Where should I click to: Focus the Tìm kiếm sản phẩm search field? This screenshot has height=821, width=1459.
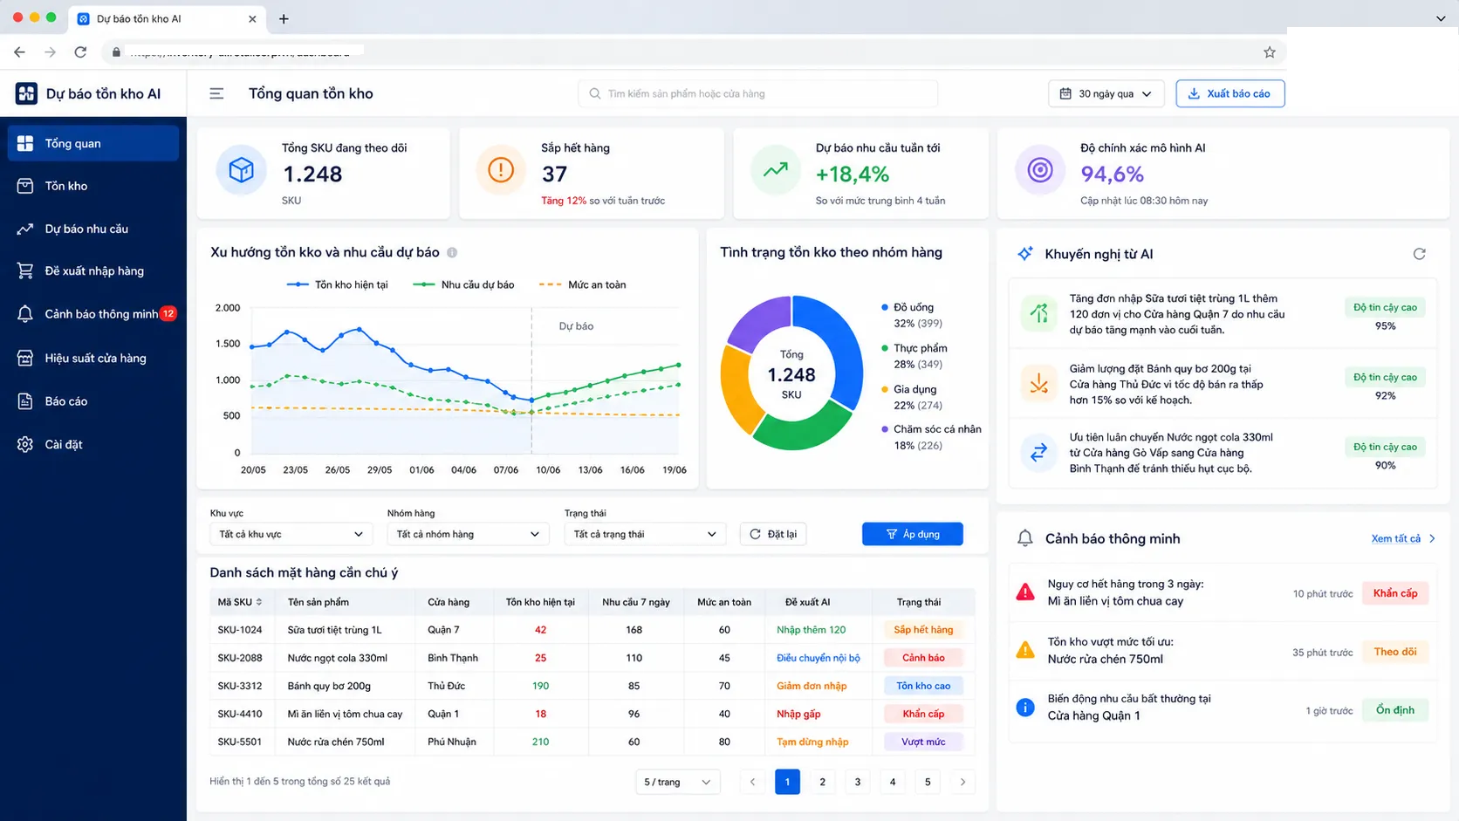pyautogui.click(x=757, y=93)
